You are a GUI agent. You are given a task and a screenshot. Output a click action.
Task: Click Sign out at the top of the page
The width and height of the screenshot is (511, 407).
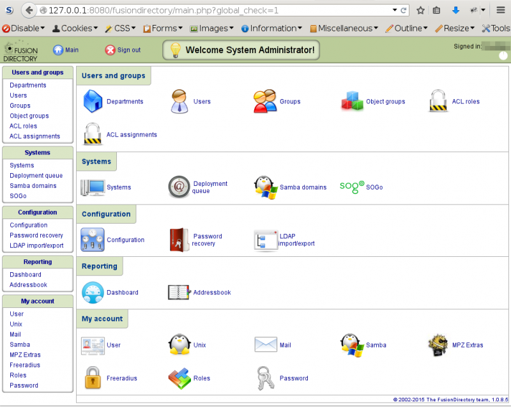pos(123,49)
